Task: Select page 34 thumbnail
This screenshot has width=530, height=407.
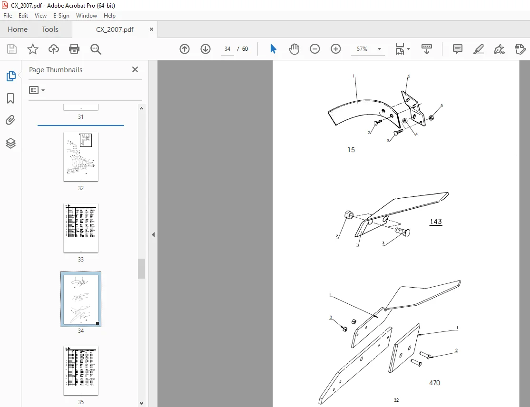Action: pyautogui.click(x=81, y=299)
